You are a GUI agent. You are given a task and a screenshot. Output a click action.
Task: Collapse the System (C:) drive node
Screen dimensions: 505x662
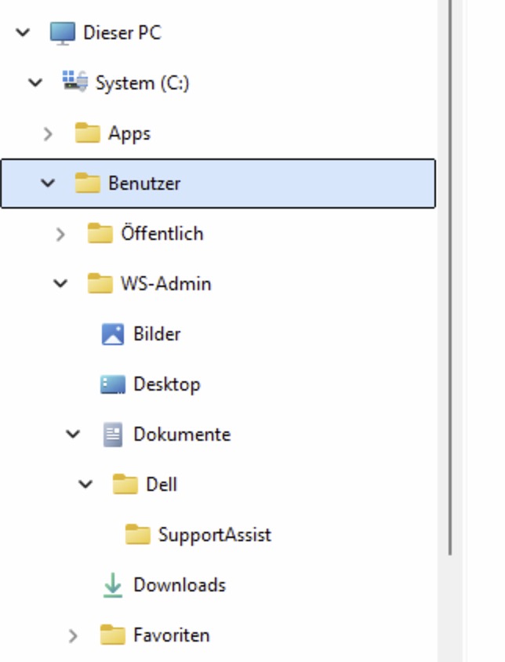[36, 82]
